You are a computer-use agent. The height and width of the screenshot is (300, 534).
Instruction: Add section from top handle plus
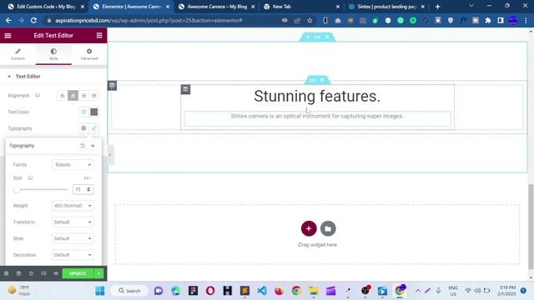tap(307, 37)
